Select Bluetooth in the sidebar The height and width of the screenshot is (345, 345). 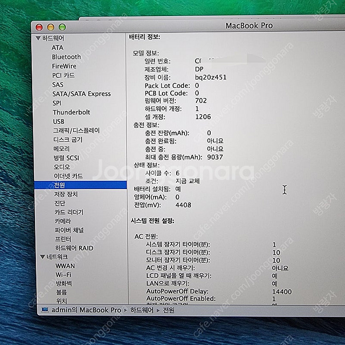(66, 57)
